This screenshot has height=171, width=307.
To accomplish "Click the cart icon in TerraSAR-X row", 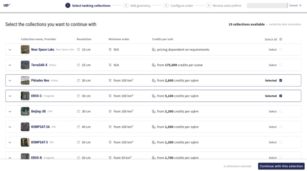I will (x=110, y=65).
